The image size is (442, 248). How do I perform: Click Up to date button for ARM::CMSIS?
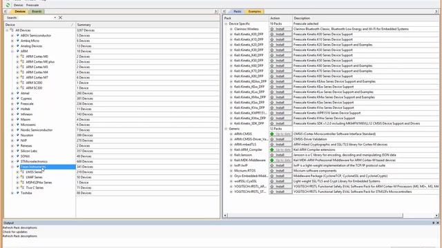(280, 134)
